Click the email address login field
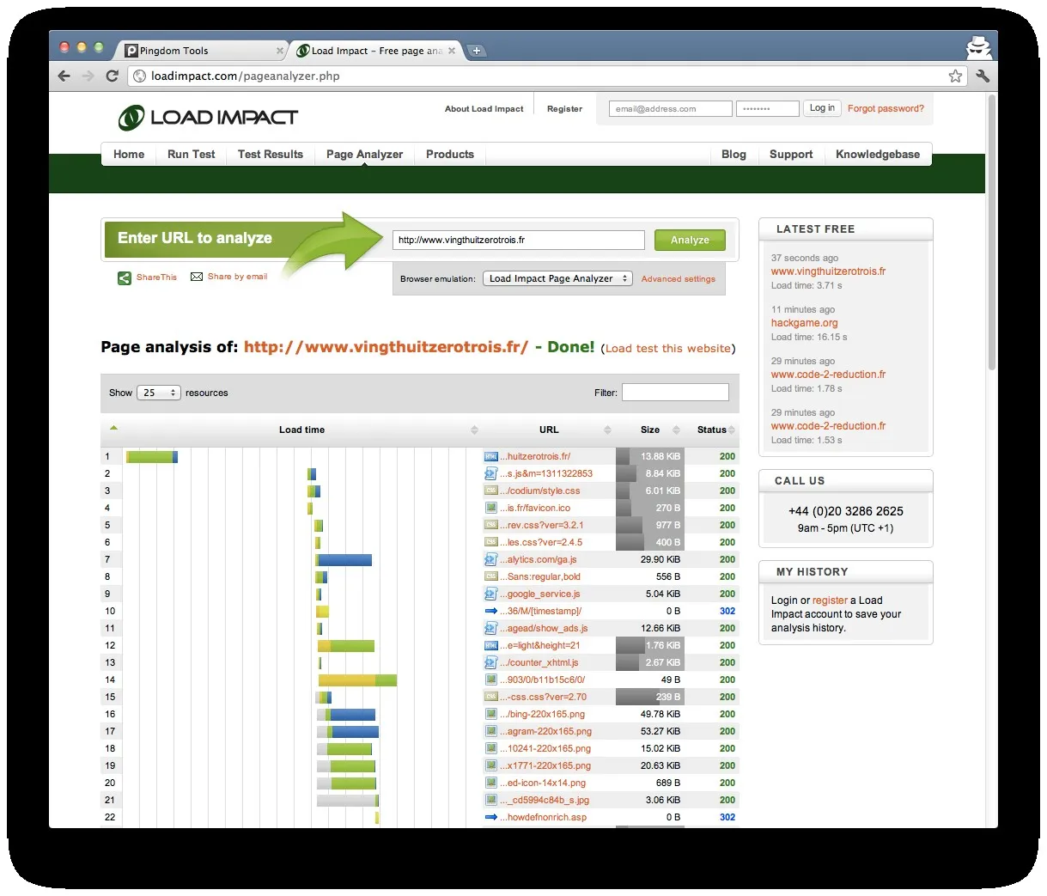 pos(671,109)
